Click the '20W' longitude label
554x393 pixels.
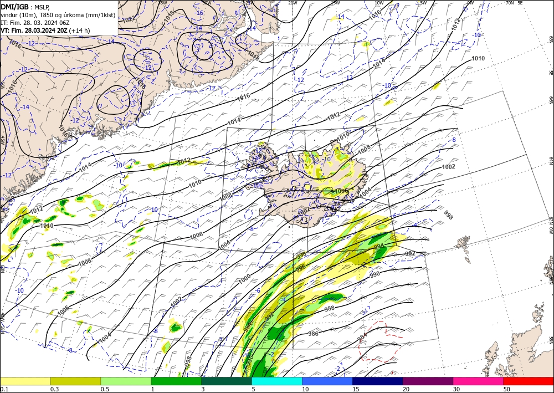(x=292, y=3)
